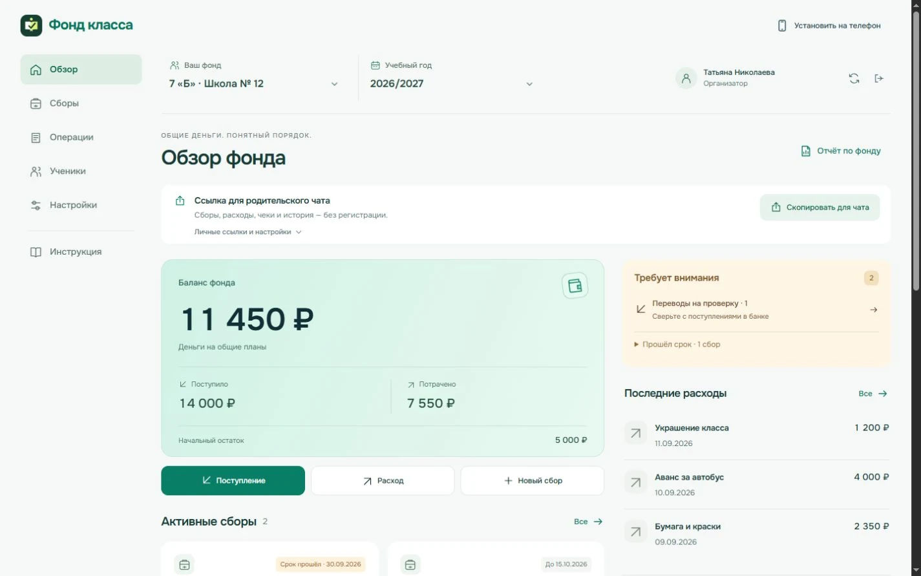Click Установить на телефон
The height and width of the screenshot is (576, 921).
pyautogui.click(x=829, y=25)
